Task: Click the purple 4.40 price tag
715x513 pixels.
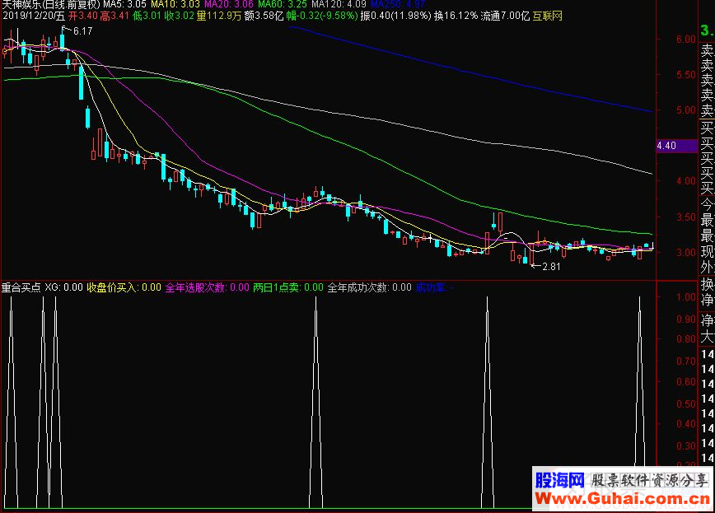Action: (x=677, y=146)
